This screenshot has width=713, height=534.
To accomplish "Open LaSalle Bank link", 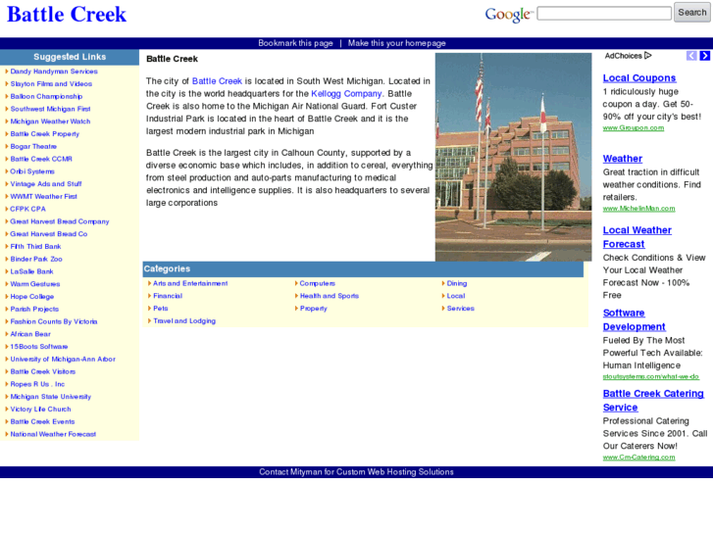I will coord(31,271).
